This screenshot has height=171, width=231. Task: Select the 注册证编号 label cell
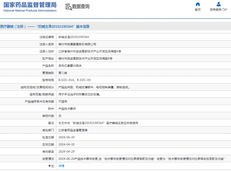[x=47, y=37]
